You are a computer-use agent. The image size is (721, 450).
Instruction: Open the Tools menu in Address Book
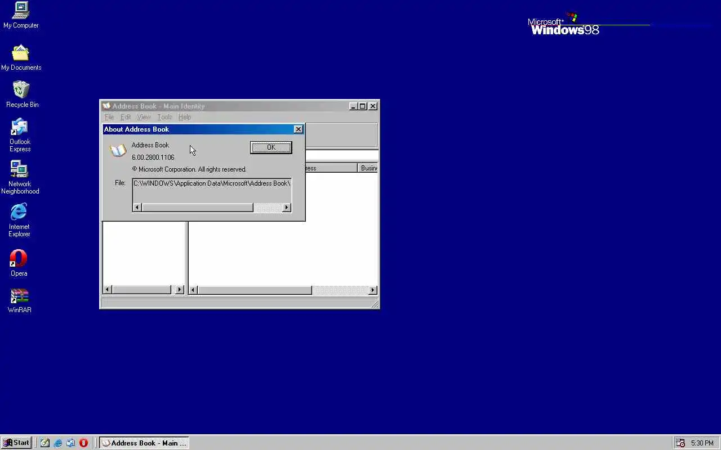164,117
